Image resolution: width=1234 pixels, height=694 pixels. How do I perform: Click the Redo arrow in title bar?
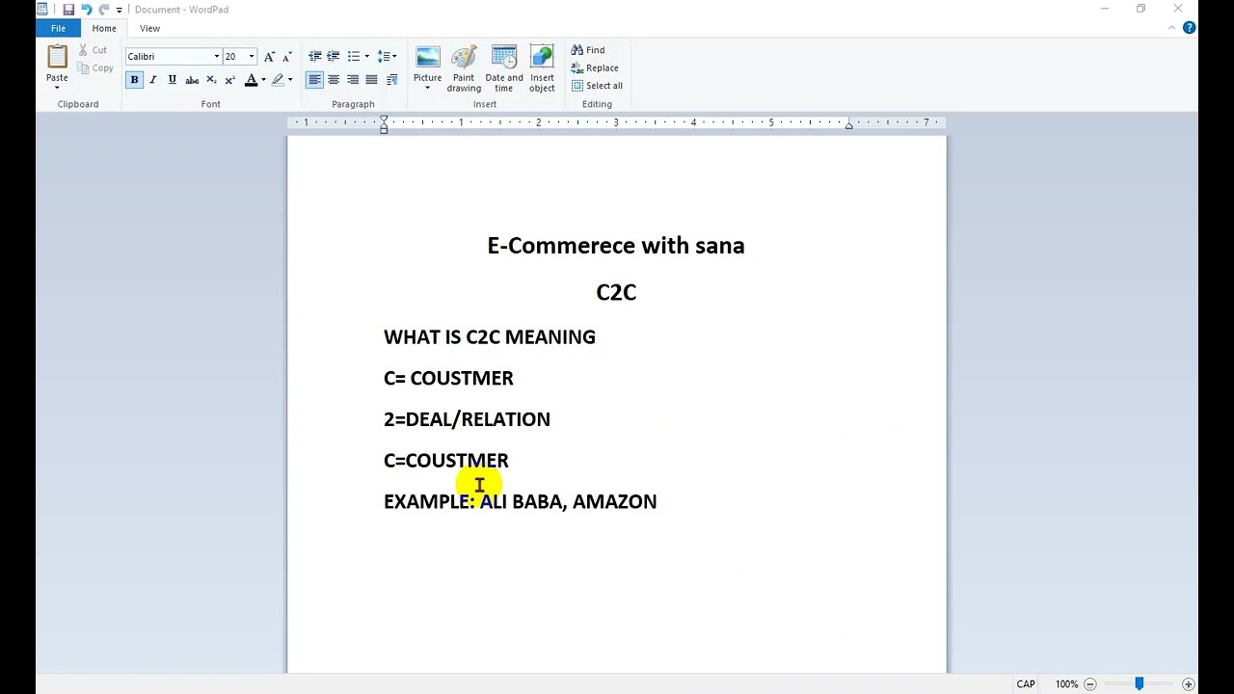pos(104,10)
